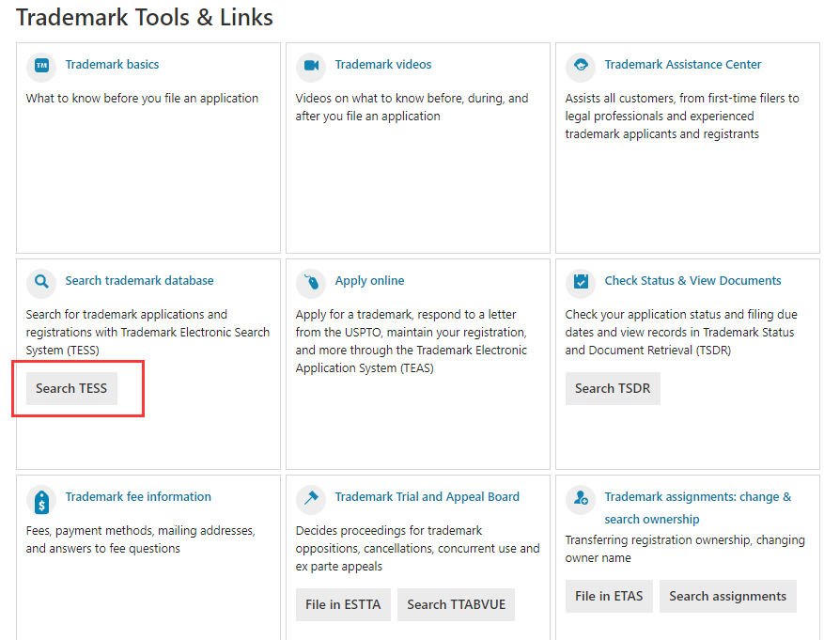Click the TESS search description text
This screenshot has width=824, height=640.
click(x=148, y=332)
